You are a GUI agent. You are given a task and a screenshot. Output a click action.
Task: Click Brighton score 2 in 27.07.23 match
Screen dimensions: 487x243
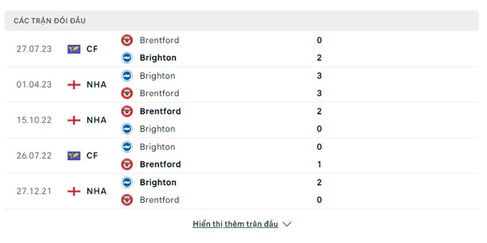[319, 58]
